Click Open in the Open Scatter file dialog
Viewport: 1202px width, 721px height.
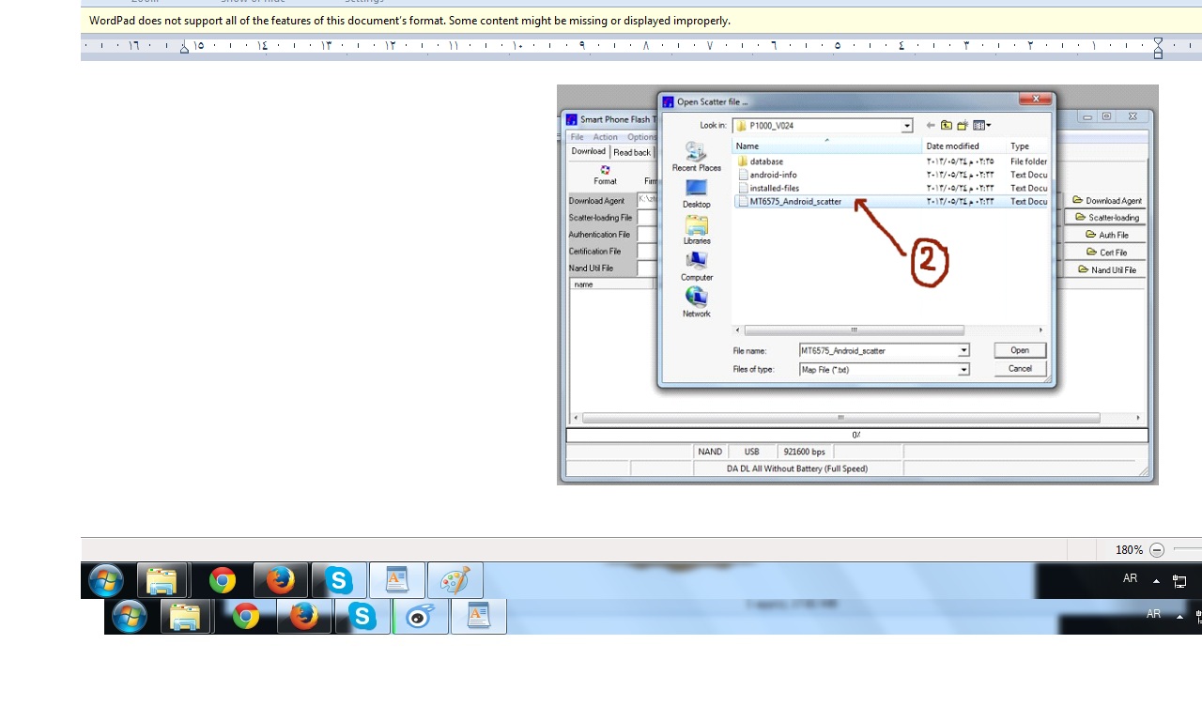pyautogui.click(x=1020, y=350)
